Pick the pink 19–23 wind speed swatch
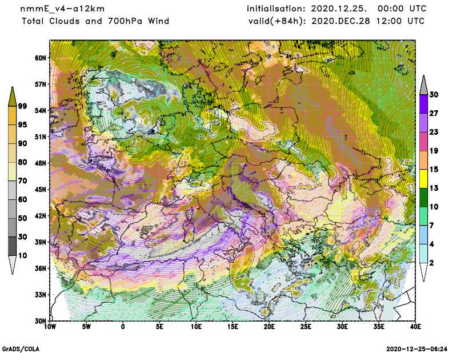This screenshot has width=457, height=353. [423, 141]
